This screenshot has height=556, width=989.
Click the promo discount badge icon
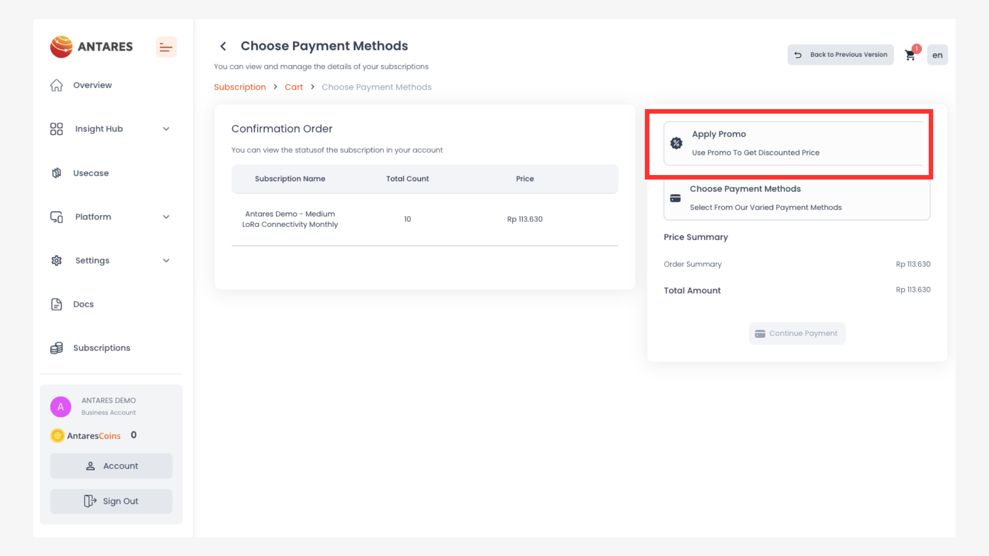pyautogui.click(x=676, y=143)
